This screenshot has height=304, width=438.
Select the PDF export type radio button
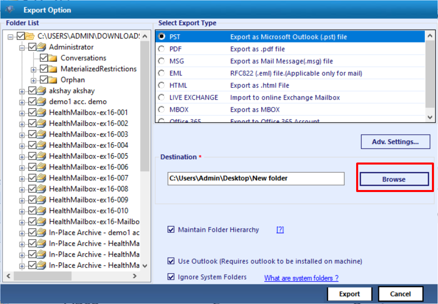coord(162,49)
